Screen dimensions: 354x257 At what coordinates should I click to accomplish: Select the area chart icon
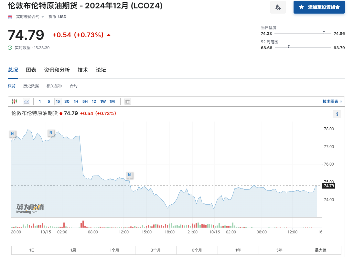[27, 102]
